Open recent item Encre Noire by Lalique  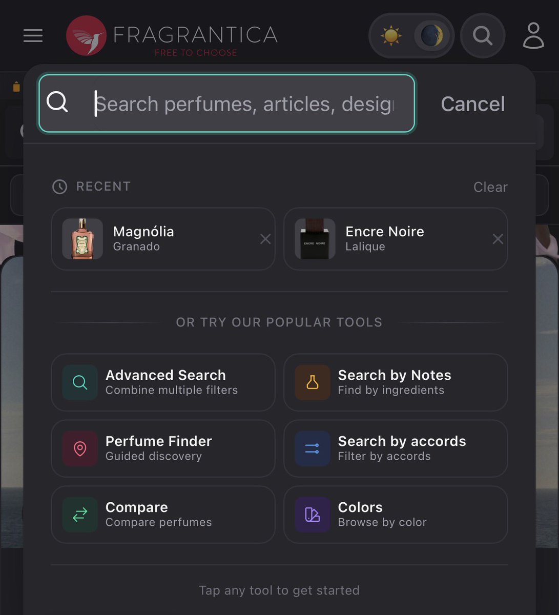(x=396, y=239)
